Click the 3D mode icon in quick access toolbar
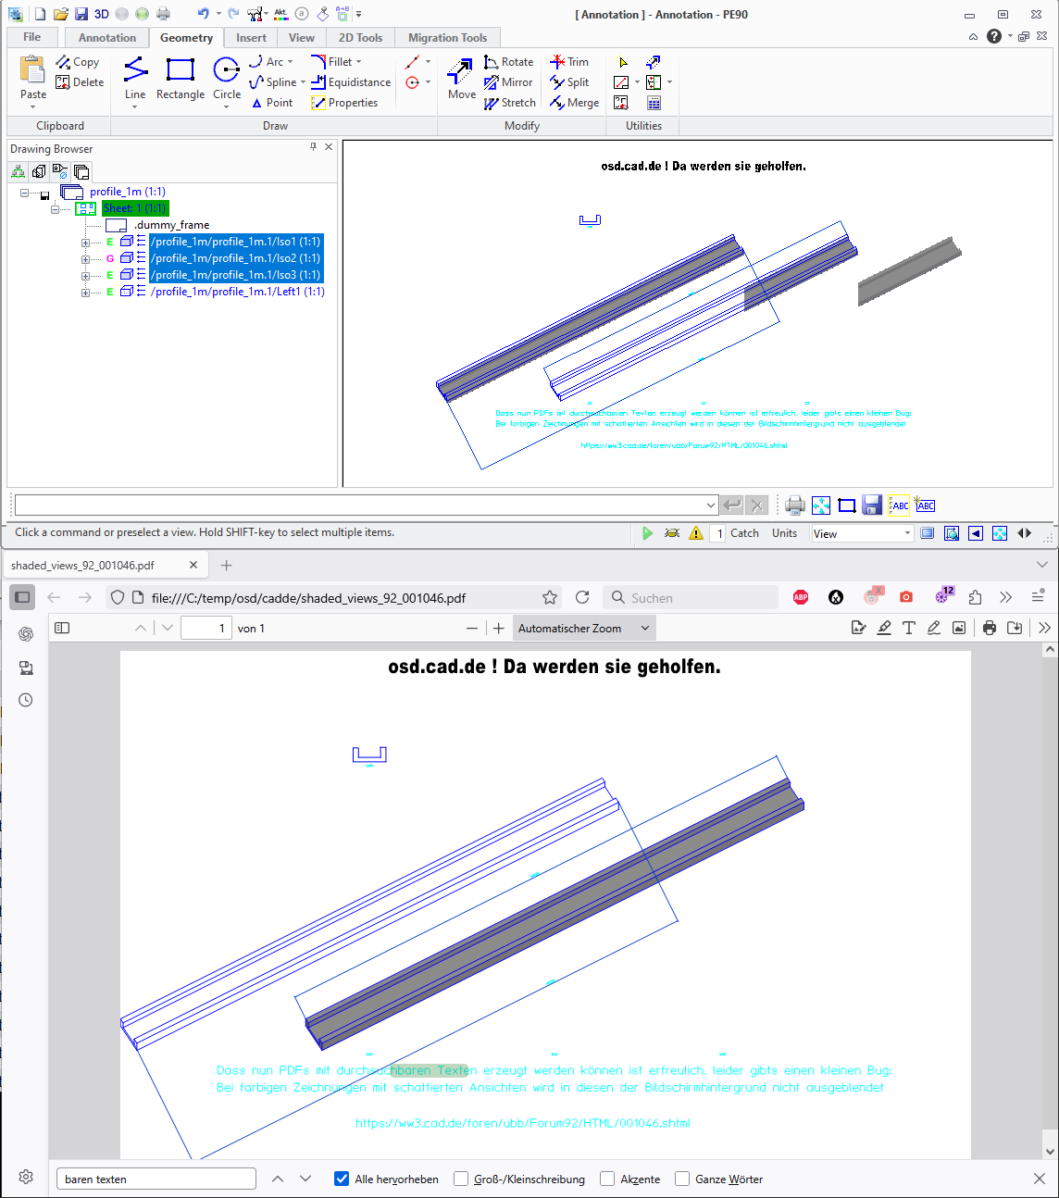 102,14
